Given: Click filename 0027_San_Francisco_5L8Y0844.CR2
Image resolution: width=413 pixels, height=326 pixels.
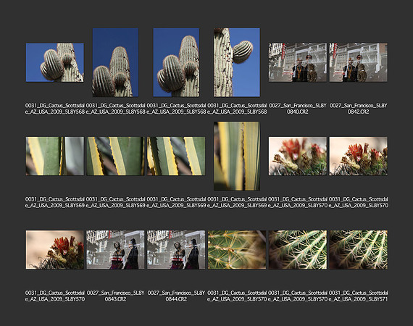Looking at the screenshot, I should pos(176,296).
